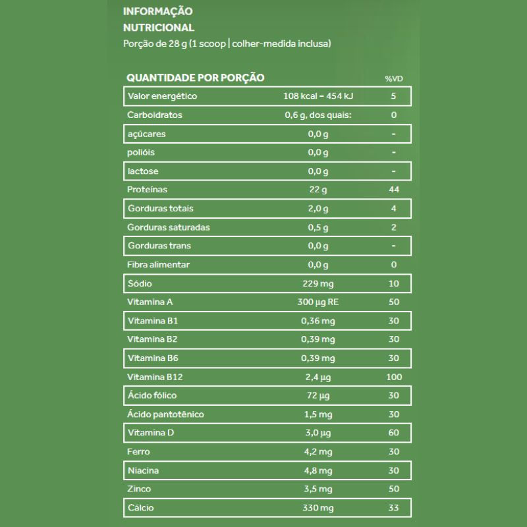Click the Proteínas '22 g' value

click(x=318, y=190)
